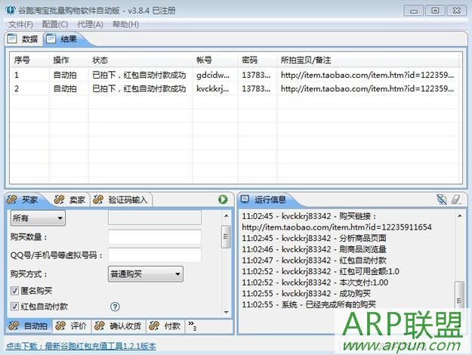
Task: Click the 运行信息 panel icon
Action: point(245,199)
